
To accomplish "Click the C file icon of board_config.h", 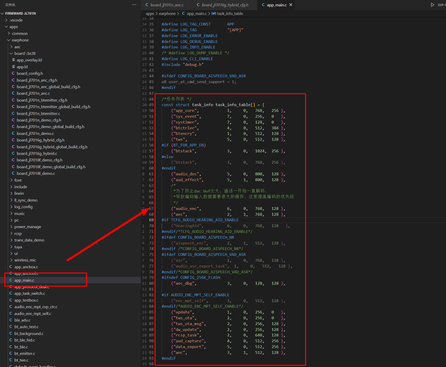I will point(13,73).
